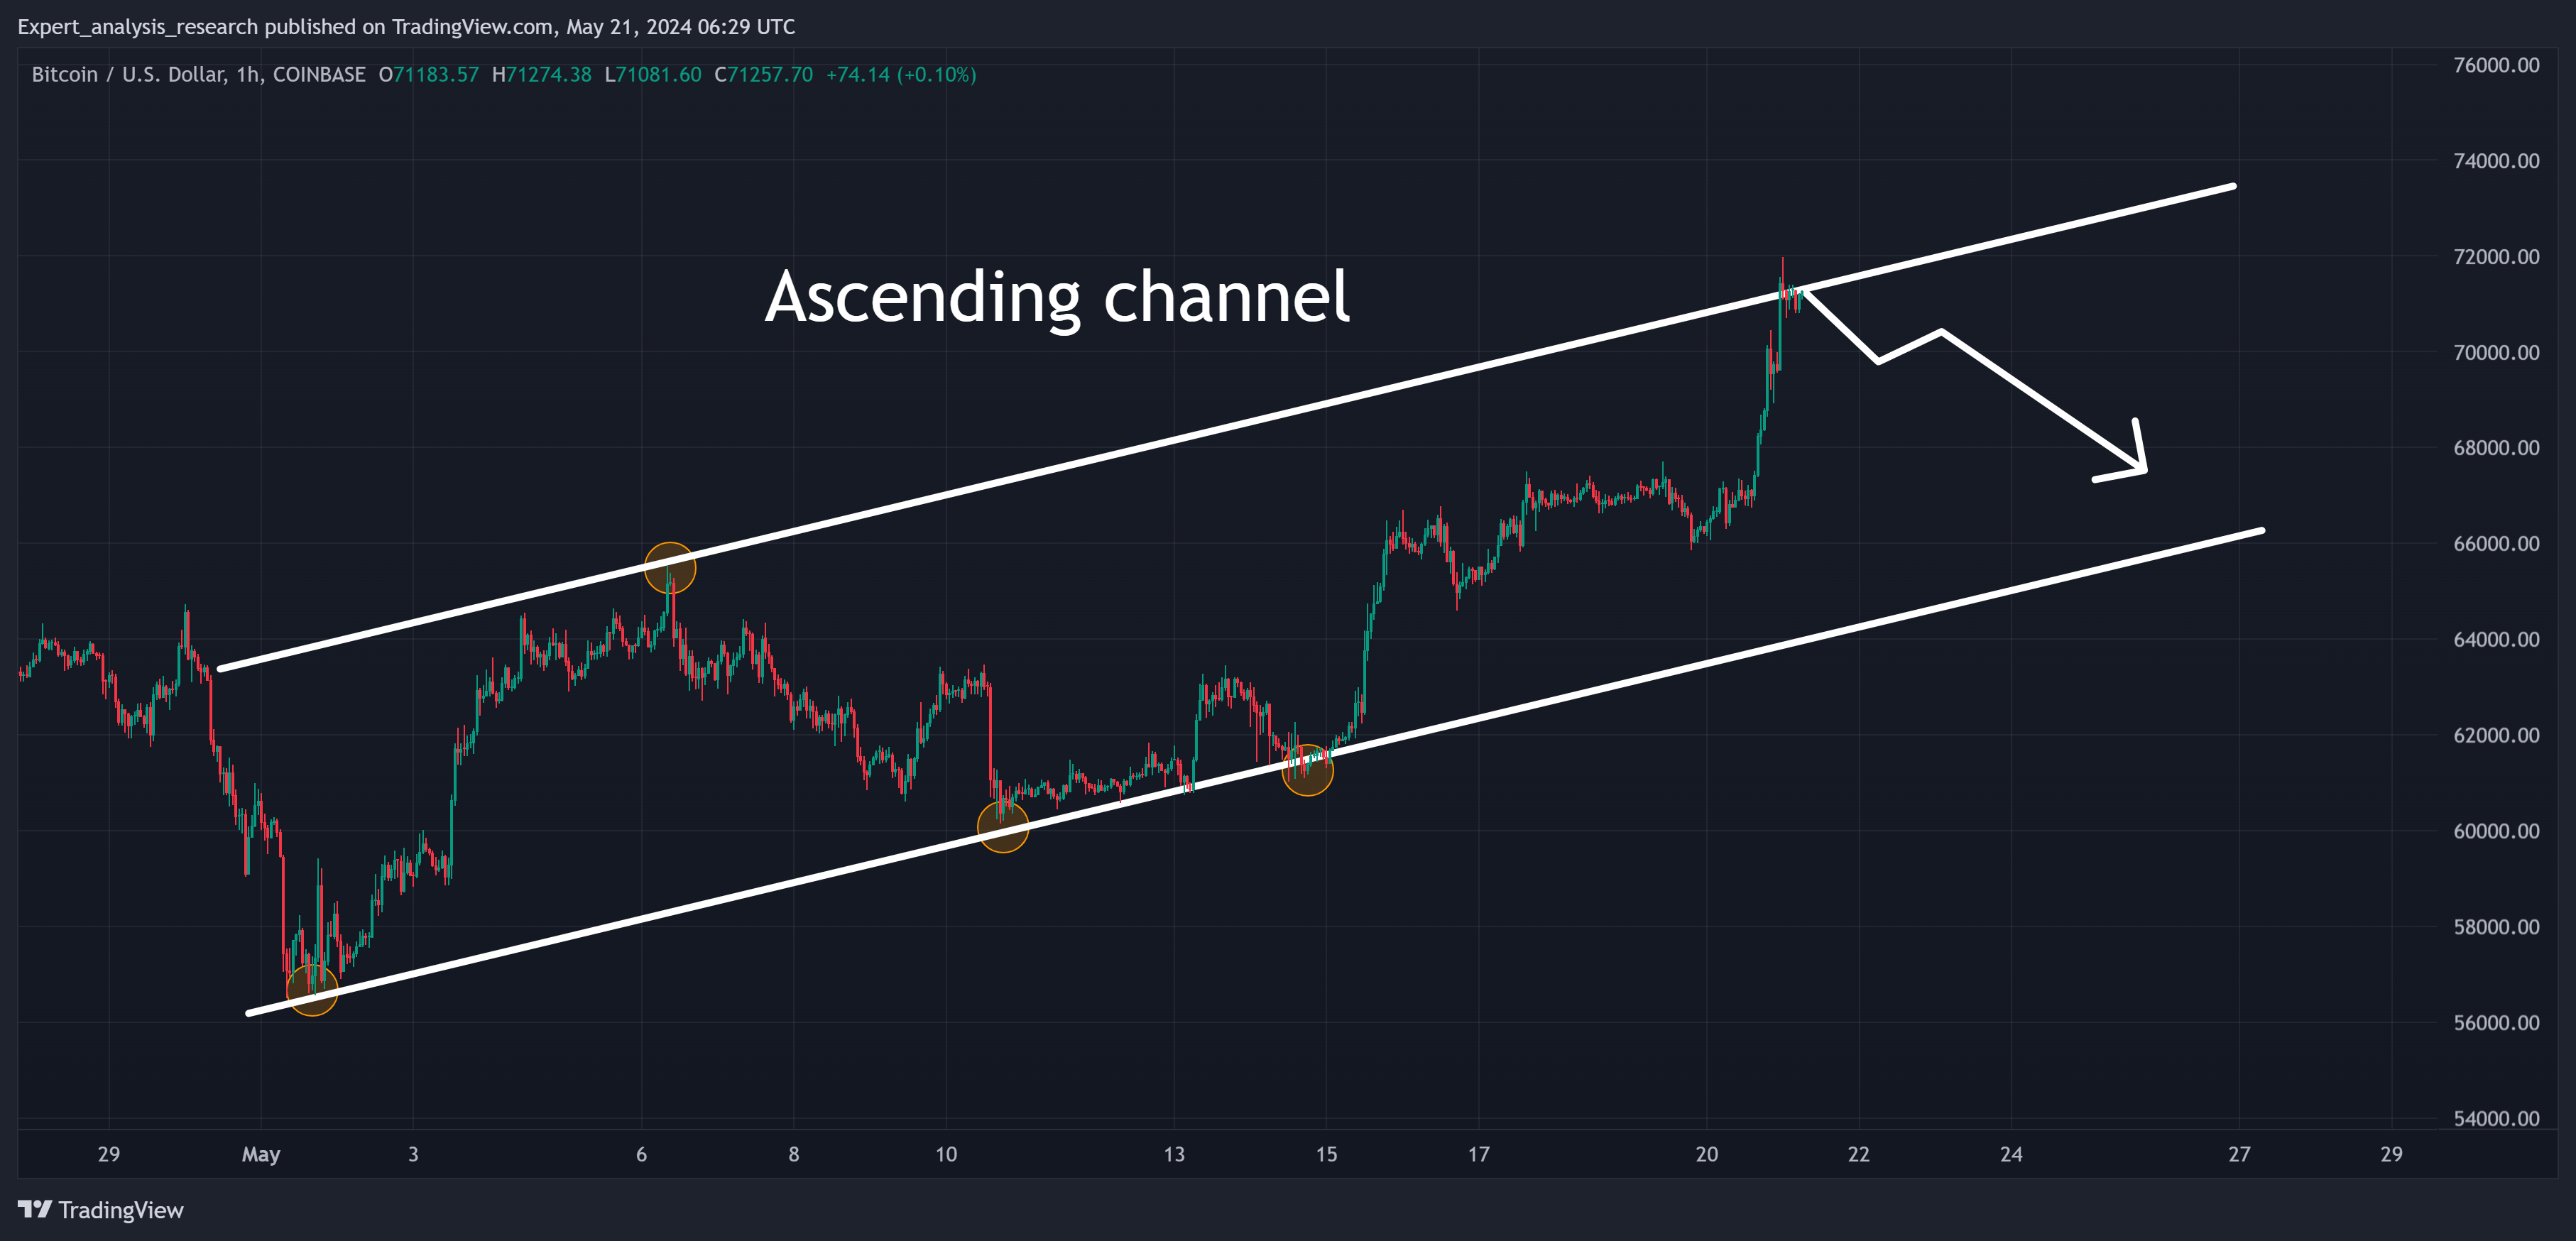This screenshot has width=2576, height=1241.
Task: Click the '3' date axis label
Action: pos(413,1154)
